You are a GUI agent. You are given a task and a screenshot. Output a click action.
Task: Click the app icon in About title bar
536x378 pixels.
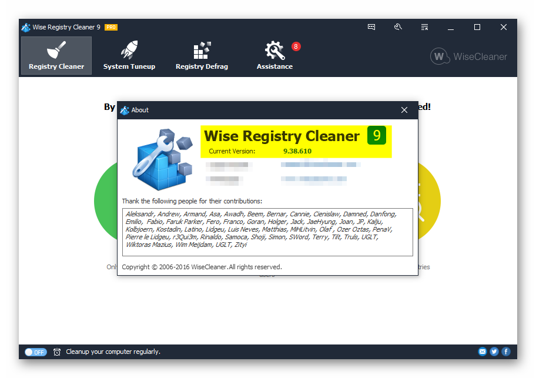[x=125, y=110]
